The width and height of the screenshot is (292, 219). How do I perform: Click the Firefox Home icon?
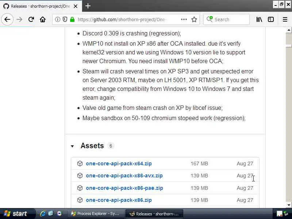(x=43, y=20)
